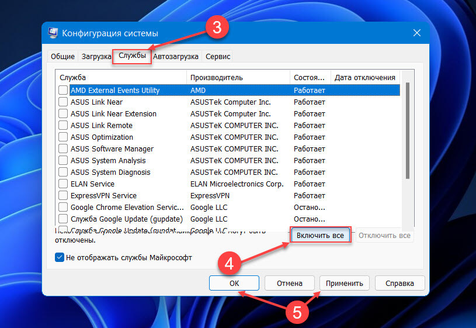This screenshot has width=476, height=328.
Task: Open the Общие tab
Action: (x=62, y=57)
